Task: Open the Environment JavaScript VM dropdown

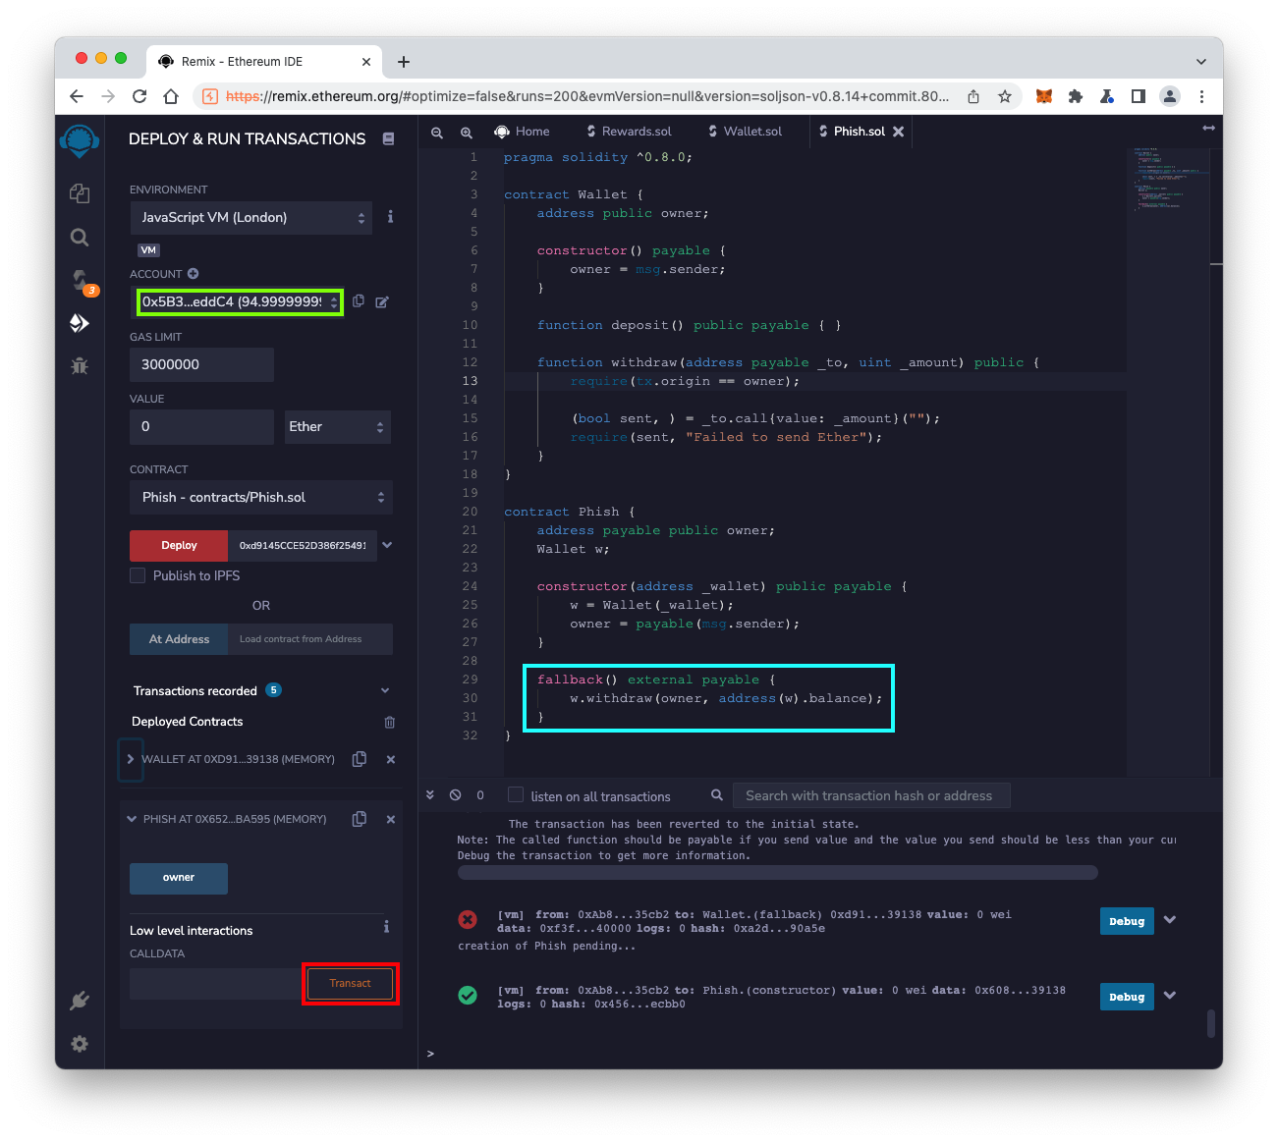Action: click(251, 218)
